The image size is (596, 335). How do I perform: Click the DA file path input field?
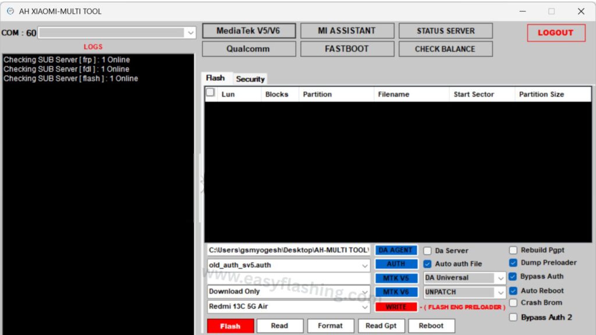(288, 250)
